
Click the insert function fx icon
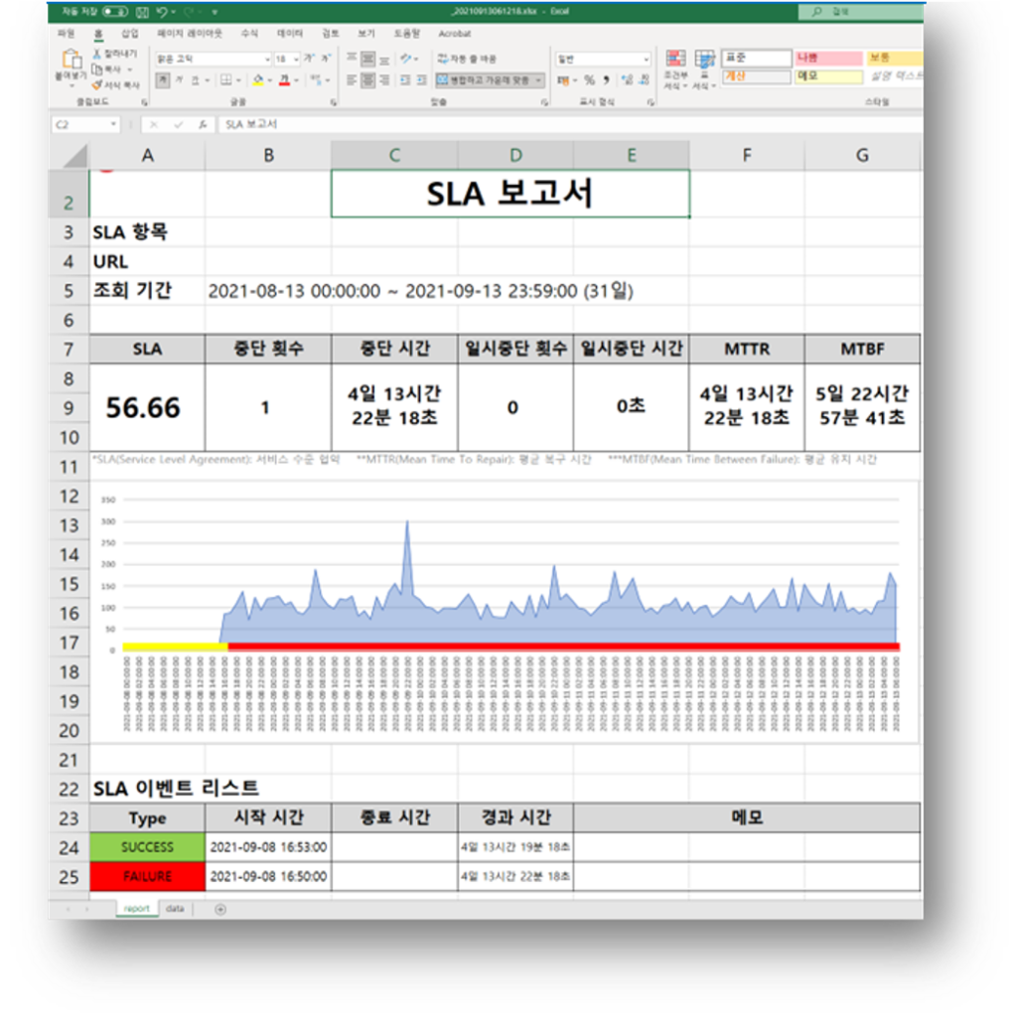(x=203, y=125)
